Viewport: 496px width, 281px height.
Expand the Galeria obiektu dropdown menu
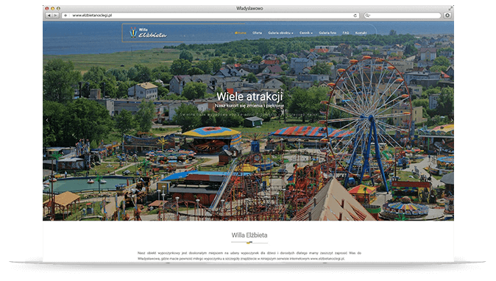point(280,33)
